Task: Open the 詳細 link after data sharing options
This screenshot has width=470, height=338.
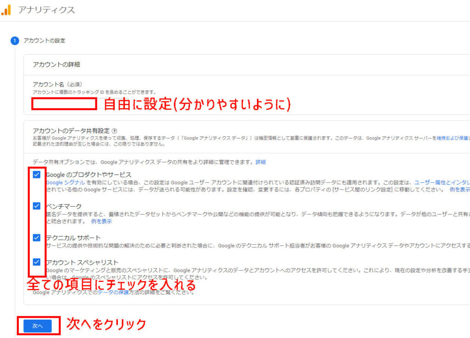Action: point(261,162)
